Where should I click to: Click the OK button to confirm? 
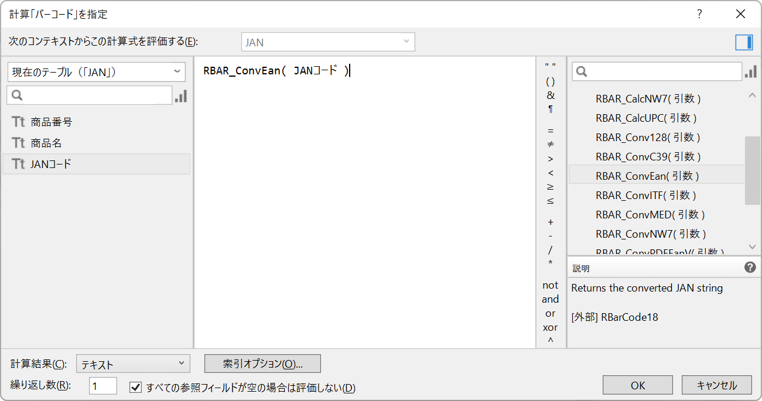click(x=637, y=385)
